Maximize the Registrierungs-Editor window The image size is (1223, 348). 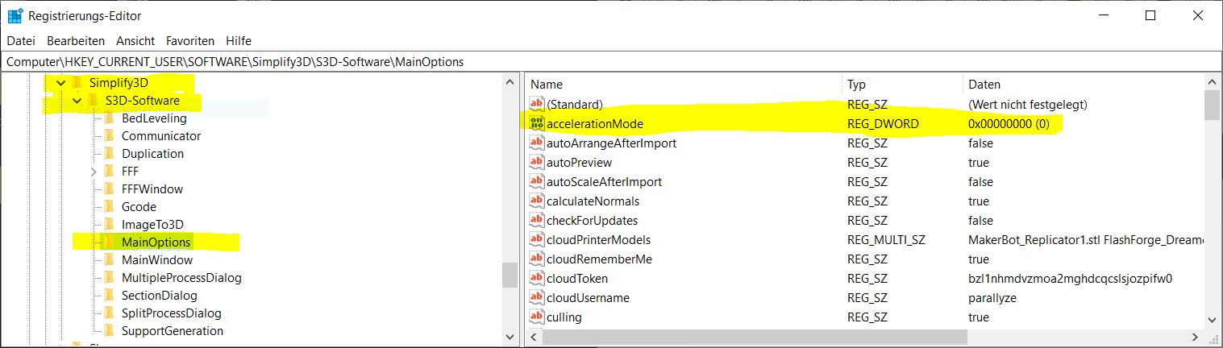(1150, 15)
